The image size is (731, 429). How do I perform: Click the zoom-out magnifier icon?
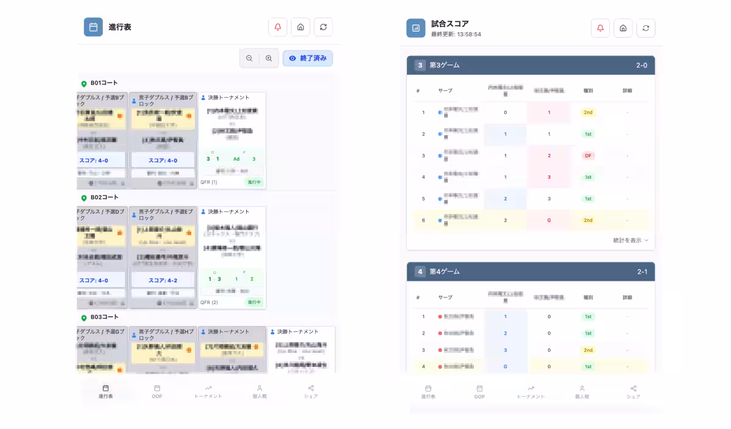pos(249,58)
